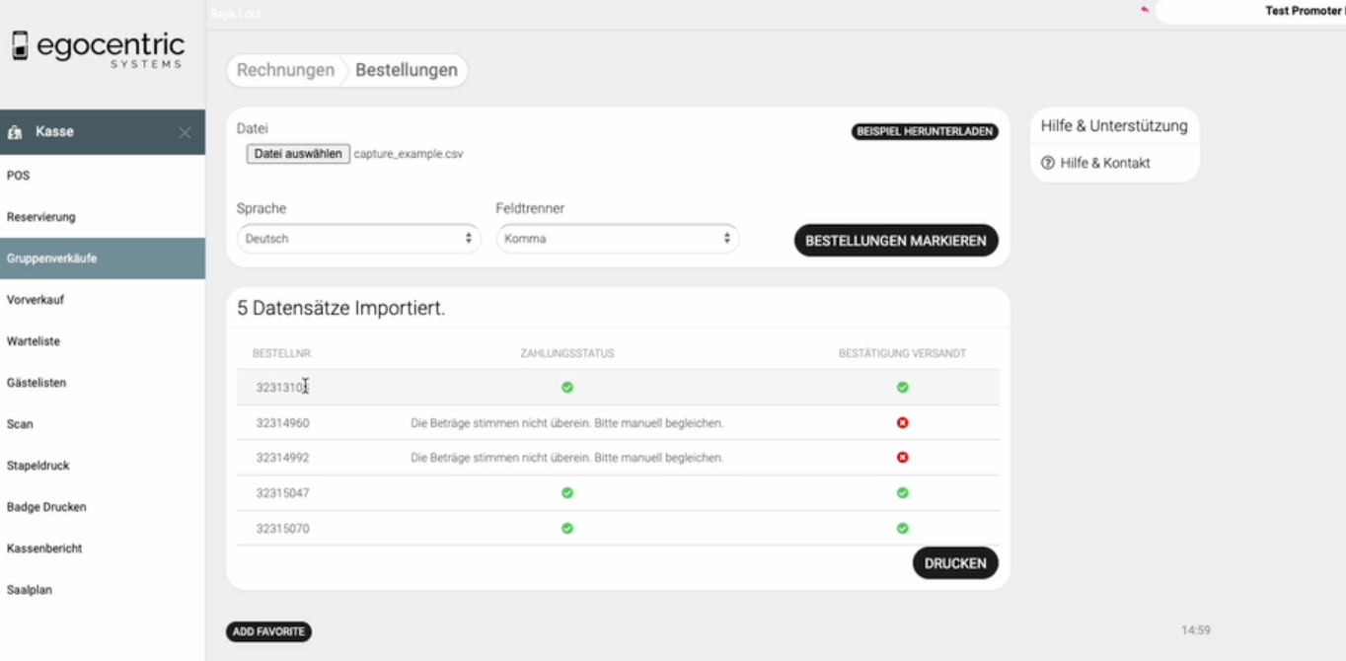Download example via Beispiel Herunterladen
Image resolution: width=1346 pixels, height=661 pixels.
coord(925,131)
